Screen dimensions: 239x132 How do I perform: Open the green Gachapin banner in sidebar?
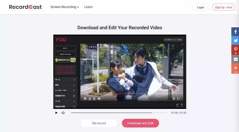point(65,60)
